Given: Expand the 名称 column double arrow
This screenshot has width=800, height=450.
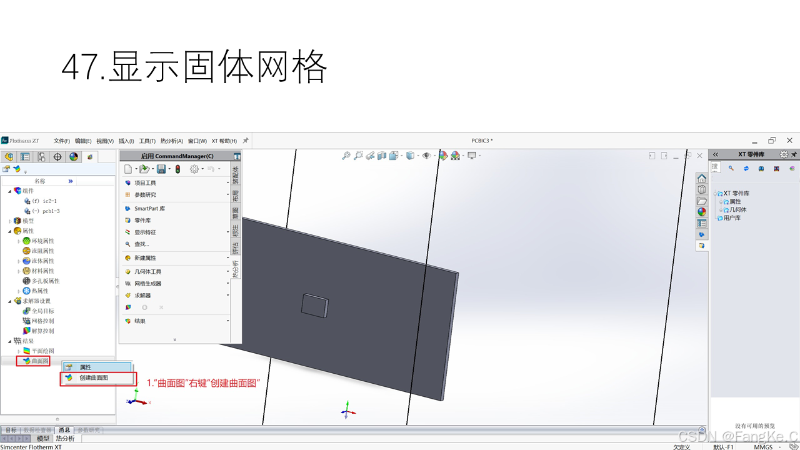Looking at the screenshot, I should (x=71, y=181).
